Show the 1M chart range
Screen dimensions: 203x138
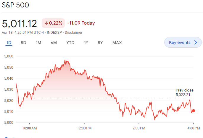(x=38, y=43)
